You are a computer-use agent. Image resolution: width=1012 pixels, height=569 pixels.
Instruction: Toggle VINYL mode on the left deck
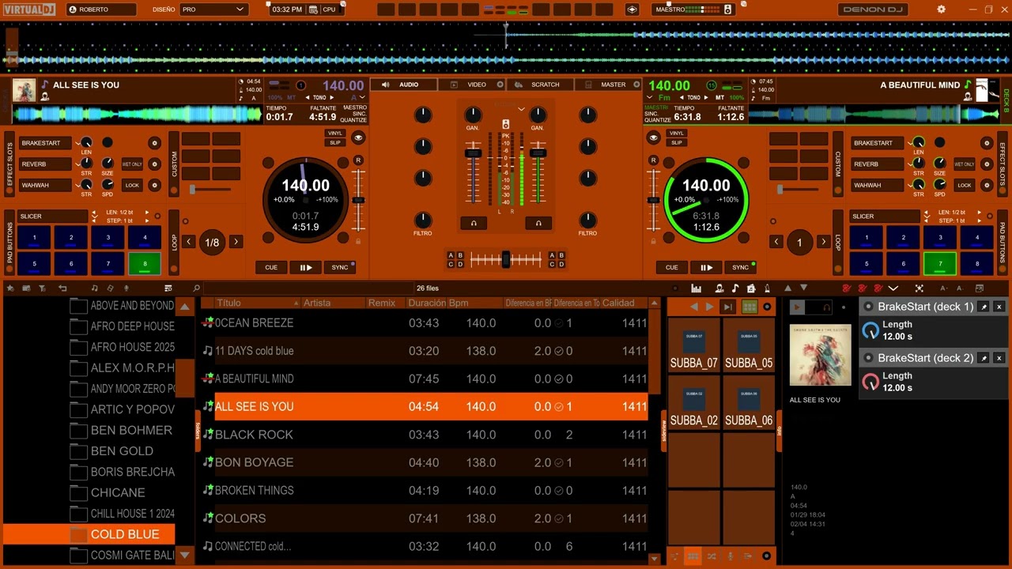(335, 133)
